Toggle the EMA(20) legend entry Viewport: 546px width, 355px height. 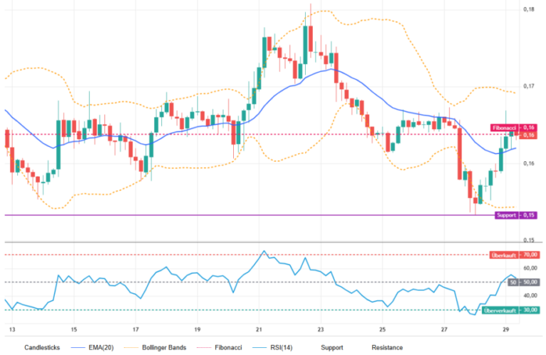point(92,347)
